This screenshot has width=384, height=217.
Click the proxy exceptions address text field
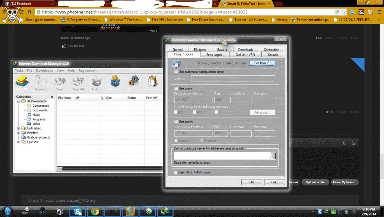coord(222,155)
